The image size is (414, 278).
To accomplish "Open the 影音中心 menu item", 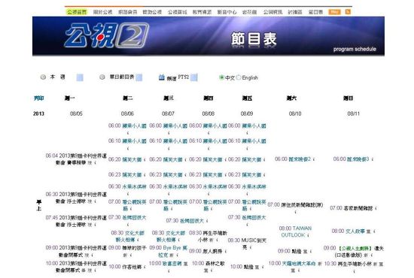I will coord(227,12).
